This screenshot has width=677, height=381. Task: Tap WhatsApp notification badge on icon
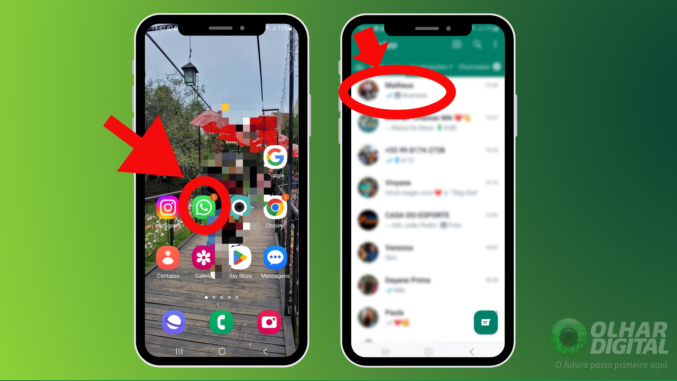point(216,196)
